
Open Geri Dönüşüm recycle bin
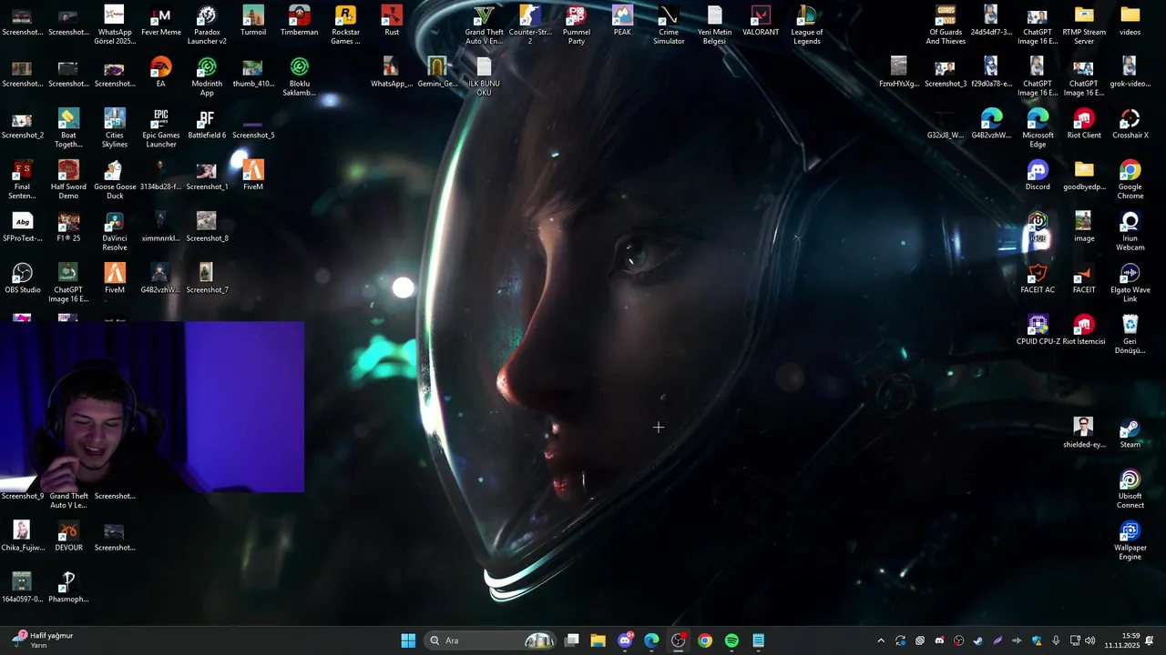tap(1130, 336)
